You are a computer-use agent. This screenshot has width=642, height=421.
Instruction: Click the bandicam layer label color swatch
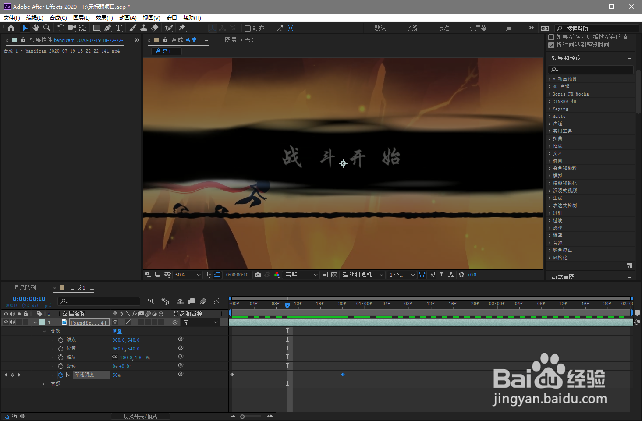pos(42,322)
